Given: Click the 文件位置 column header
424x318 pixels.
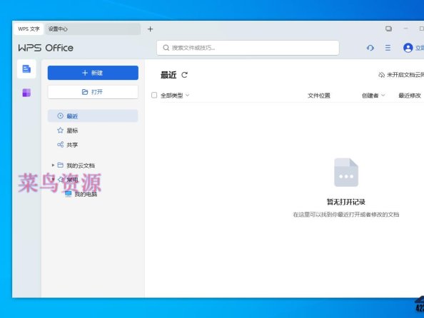Looking at the screenshot, I should [x=319, y=96].
